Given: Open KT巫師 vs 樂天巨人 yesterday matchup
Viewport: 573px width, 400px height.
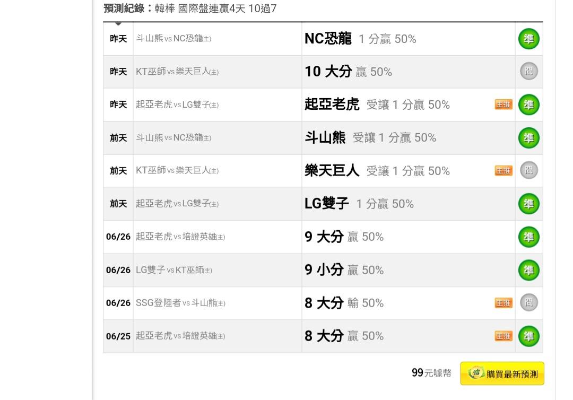Looking at the screenshot, I should click(x=177, y=72).
